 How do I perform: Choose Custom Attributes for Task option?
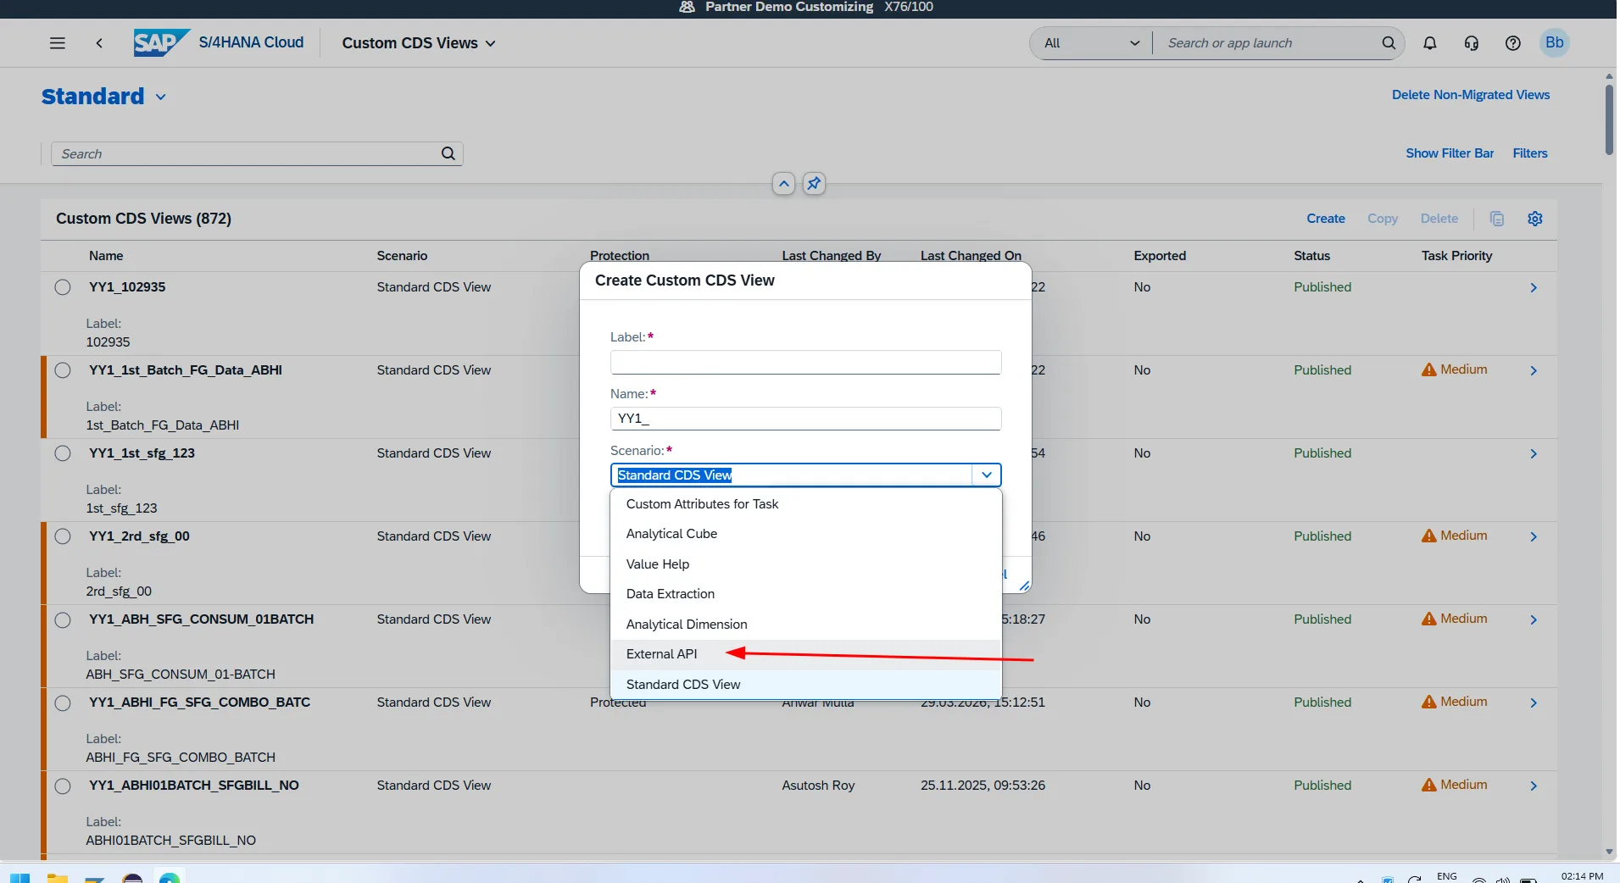806,504
